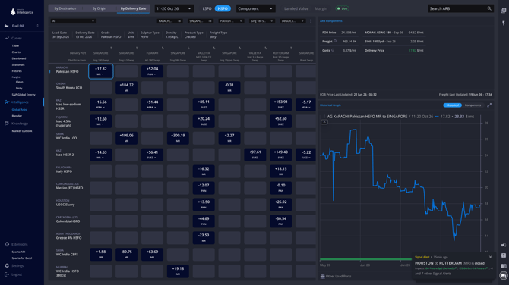The image size is (509, 285).
Task: Collapse the graph legend chevron
Action: 324,122
